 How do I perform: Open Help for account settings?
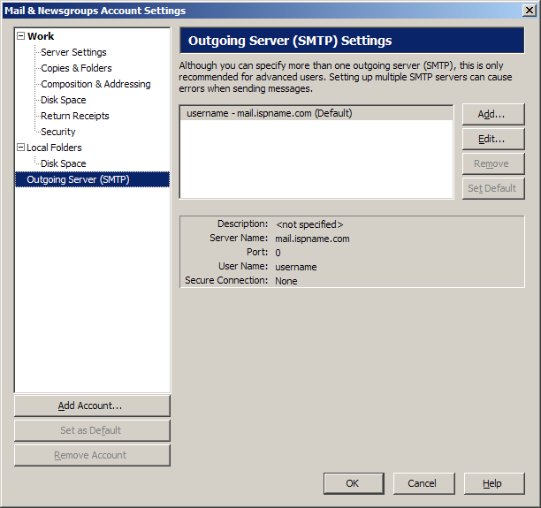coord(492,483)
